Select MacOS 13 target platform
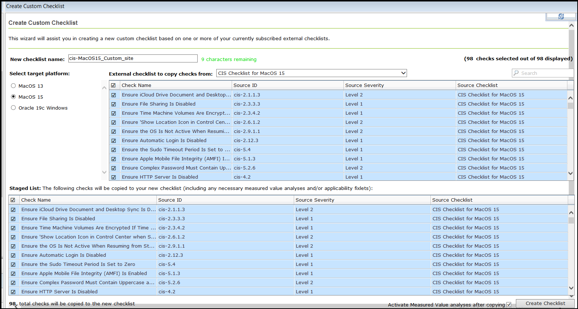 coord(14,86)
